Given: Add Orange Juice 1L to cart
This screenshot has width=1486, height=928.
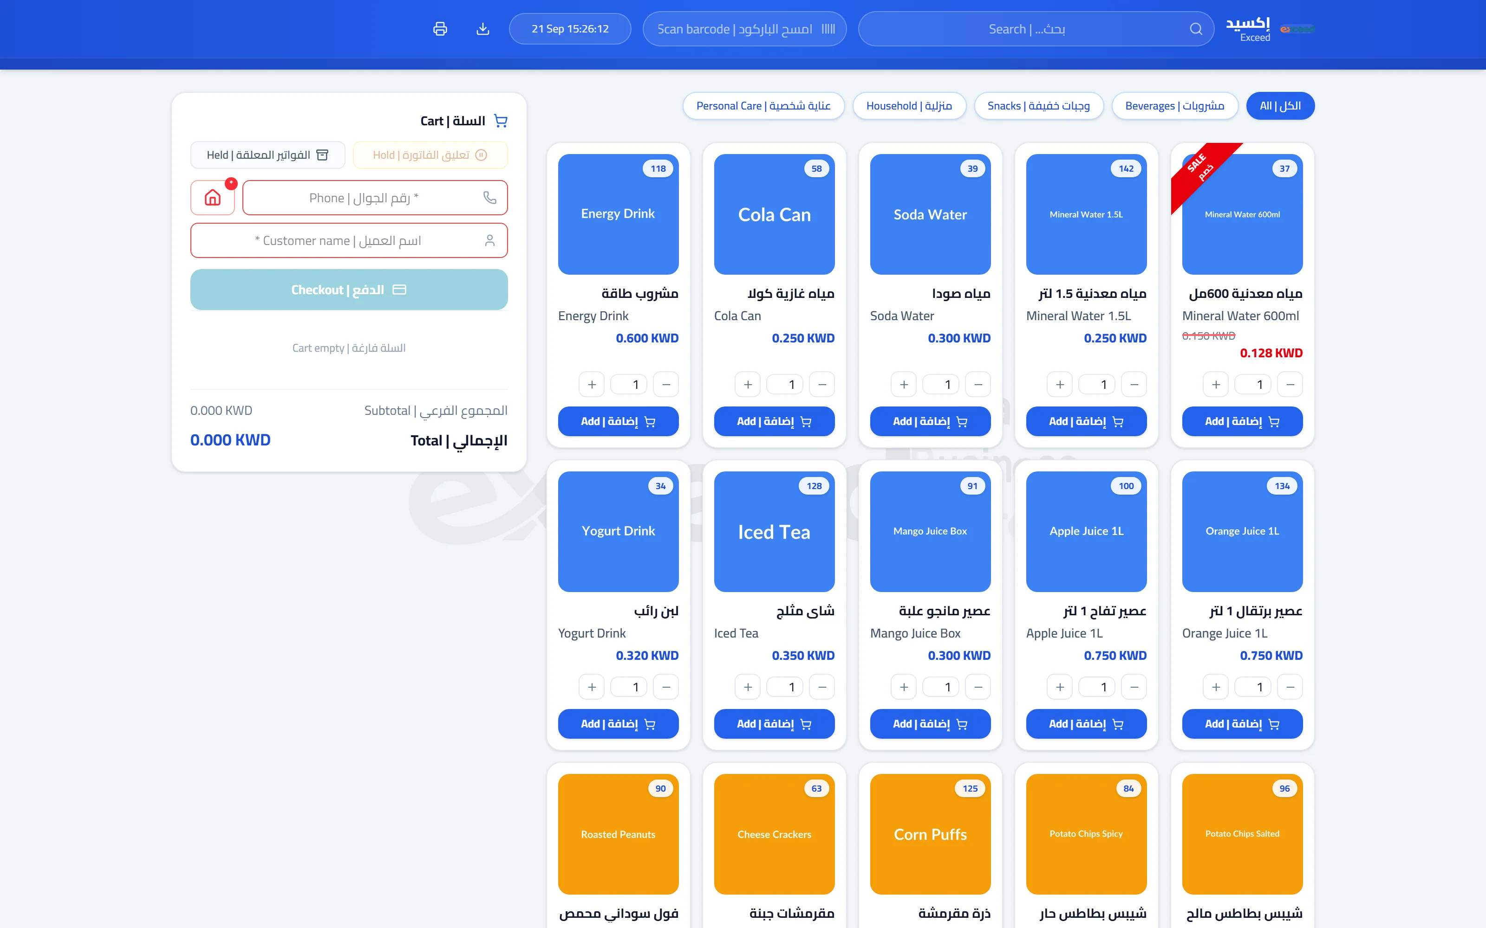Looking at the screenshot, I should (1242, 724).
